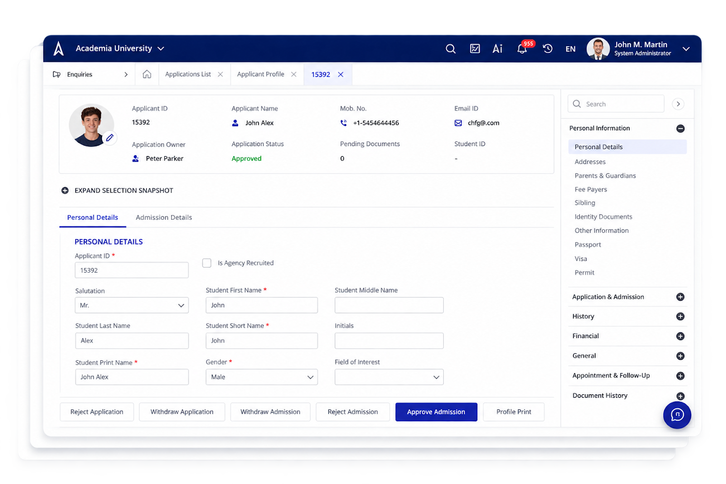Open the Applications List tab

click(188, 74)
